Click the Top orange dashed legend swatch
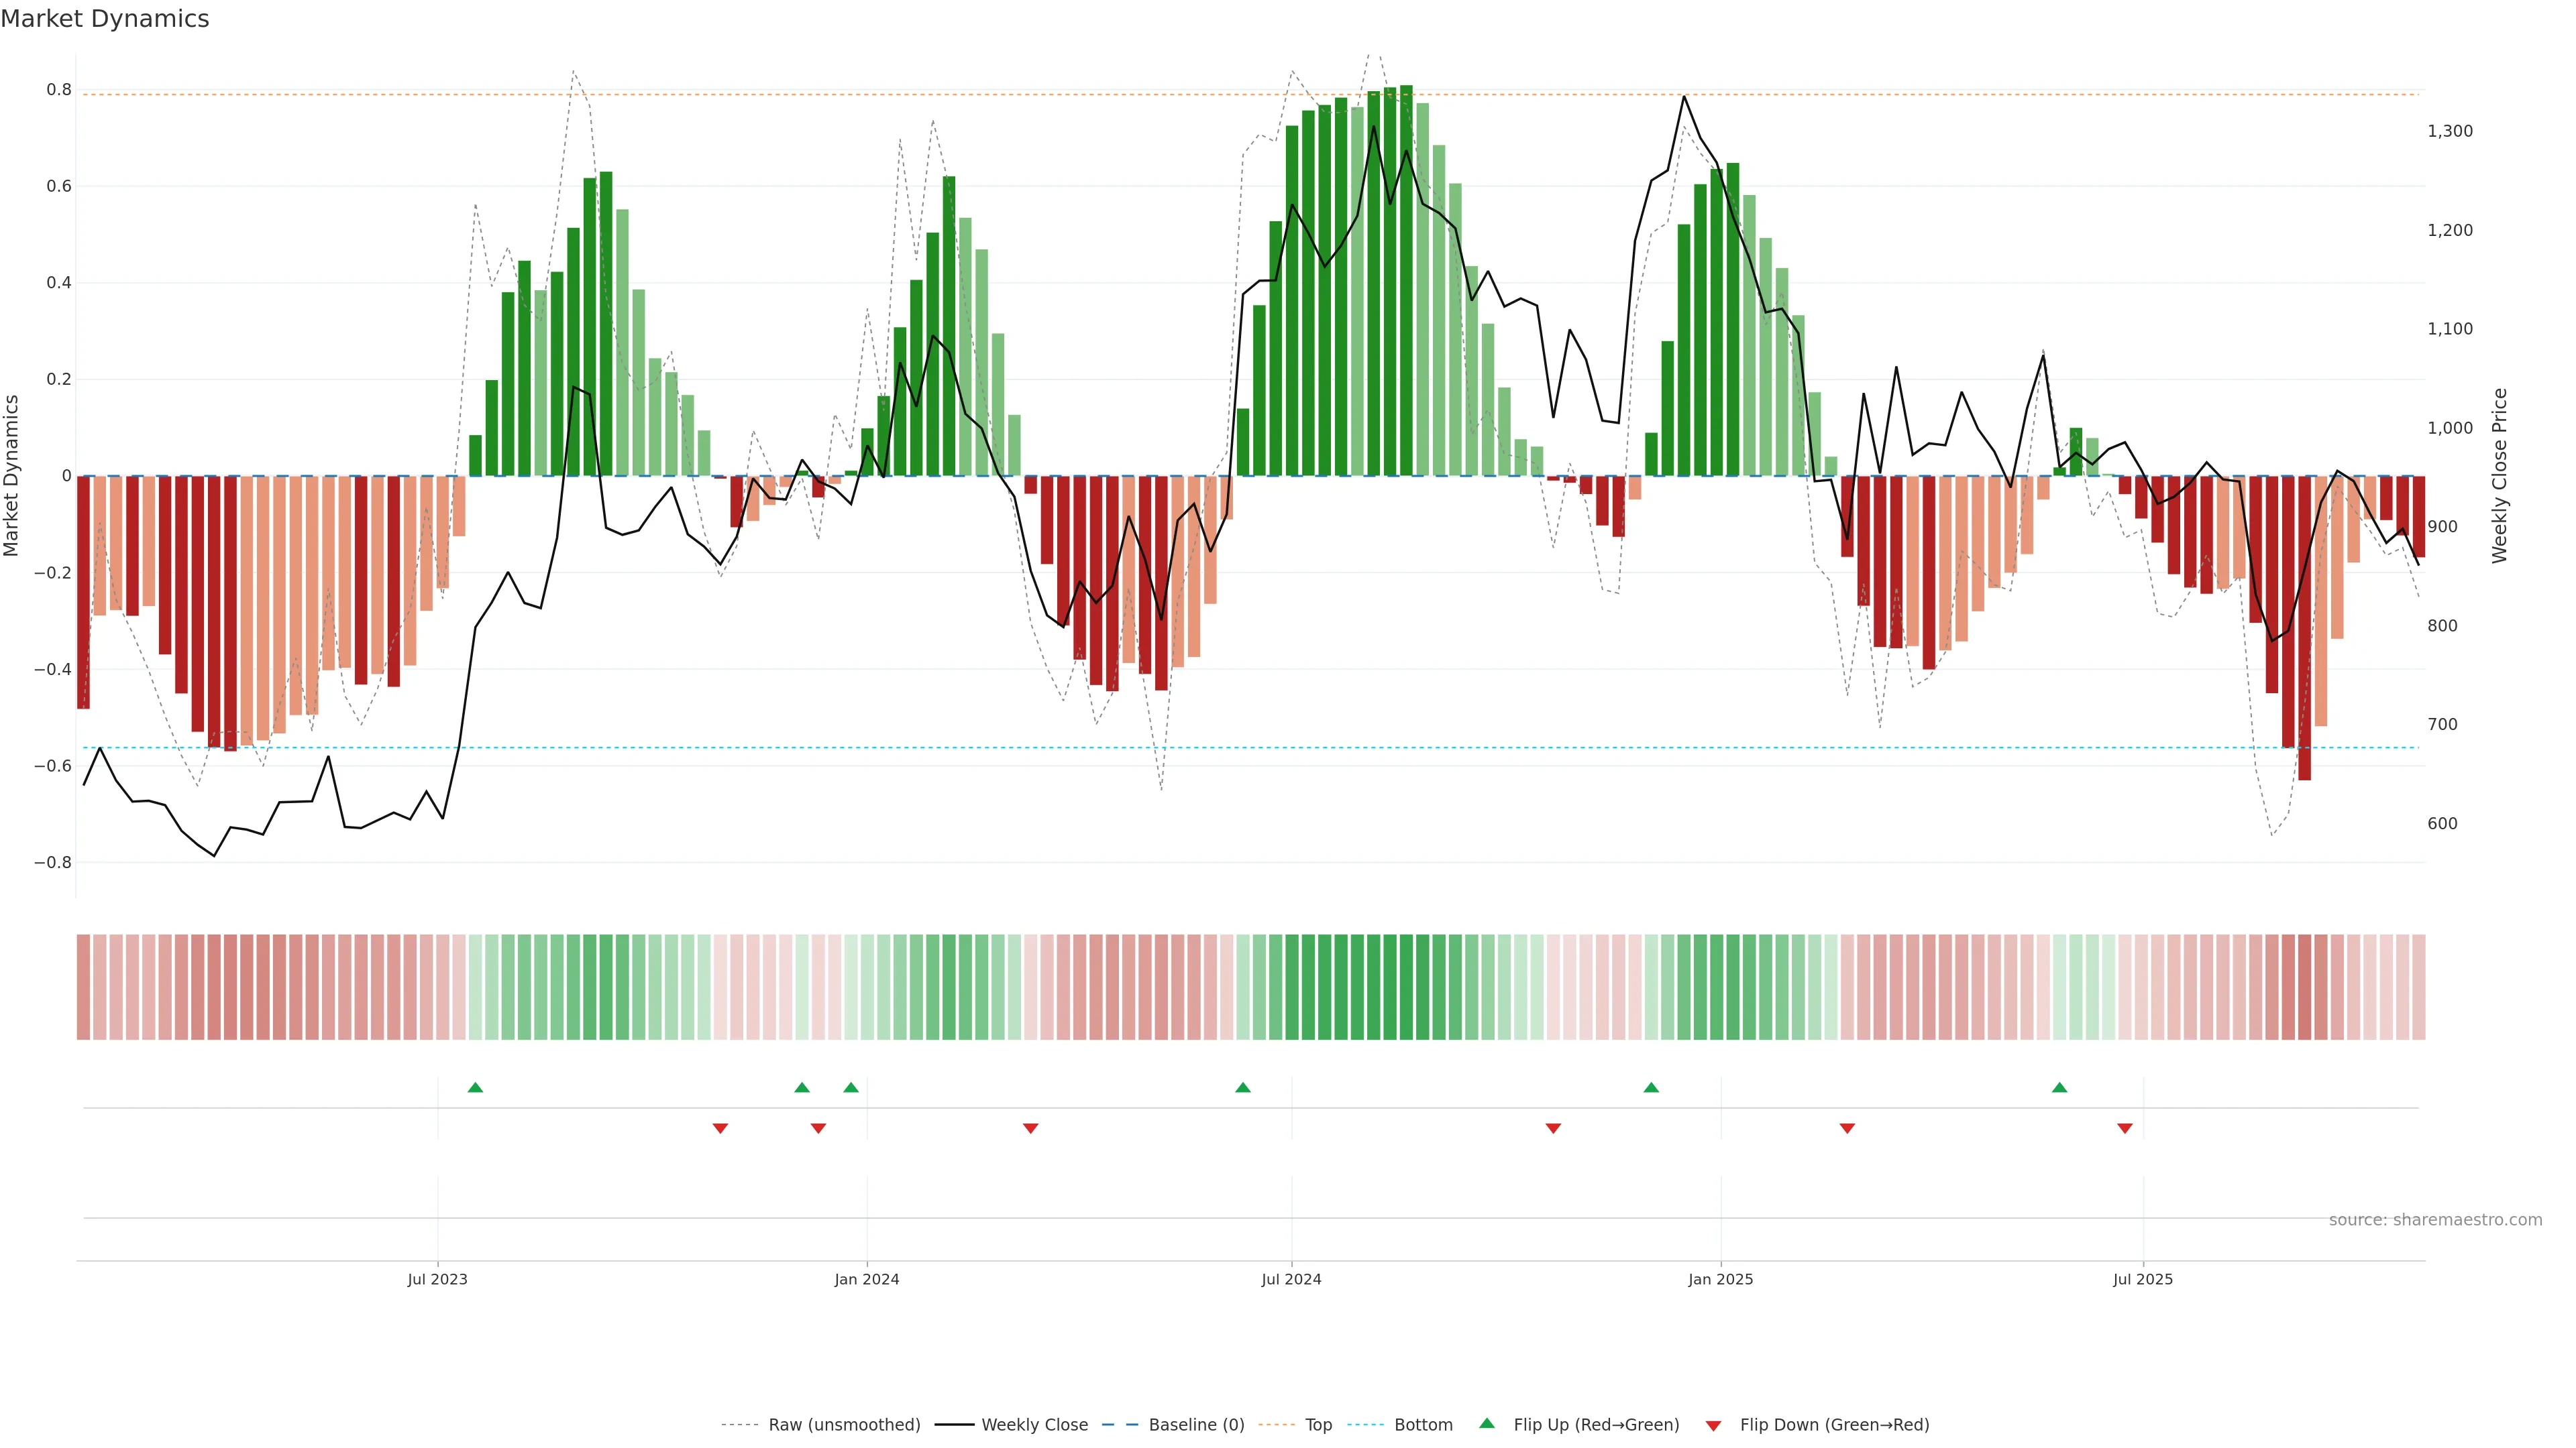 tap(1276, 1425)
